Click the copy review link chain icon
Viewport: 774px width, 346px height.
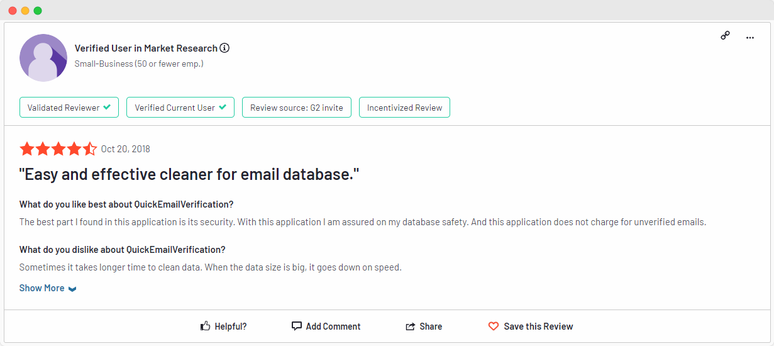click(725, 36)
